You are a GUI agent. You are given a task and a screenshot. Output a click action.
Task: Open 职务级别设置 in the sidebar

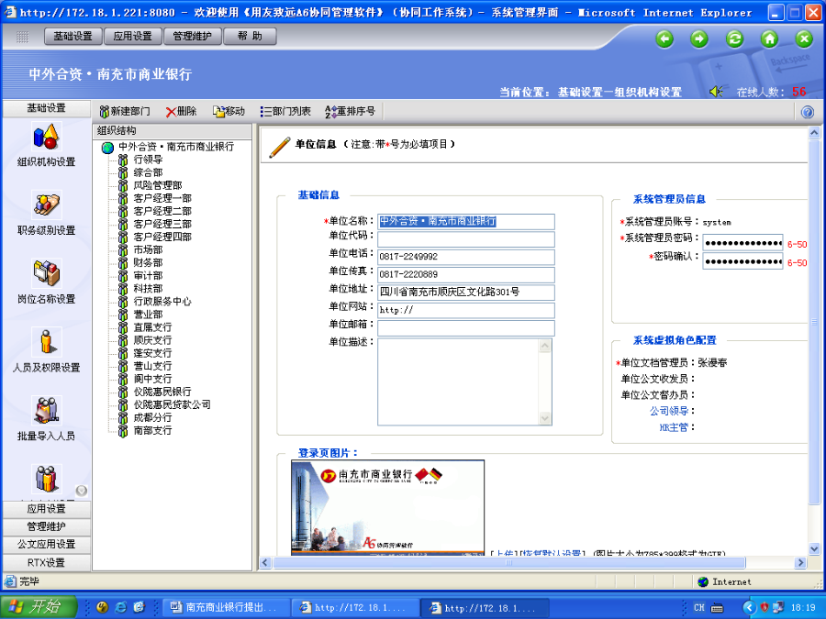click(x=47, y=213)
